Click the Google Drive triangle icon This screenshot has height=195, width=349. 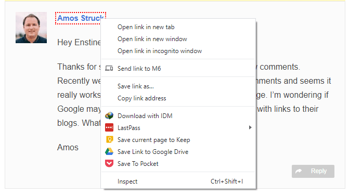pos(109,152)
